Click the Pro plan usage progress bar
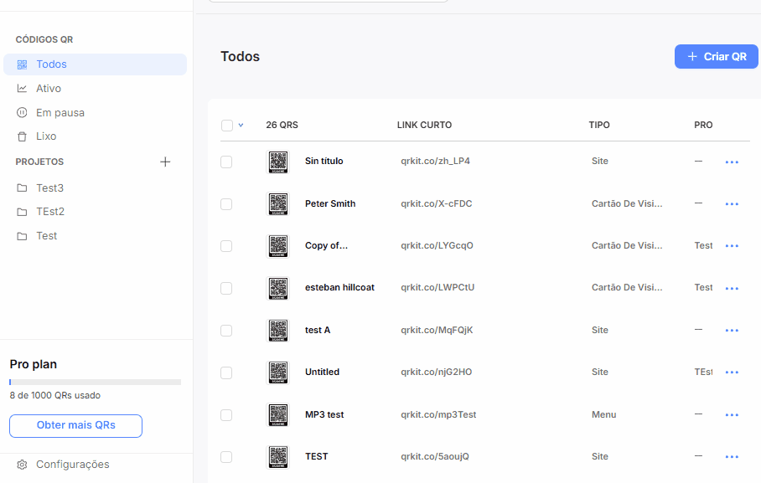The width and height of the screenshot is (761, 483). (x=95, y=382)
